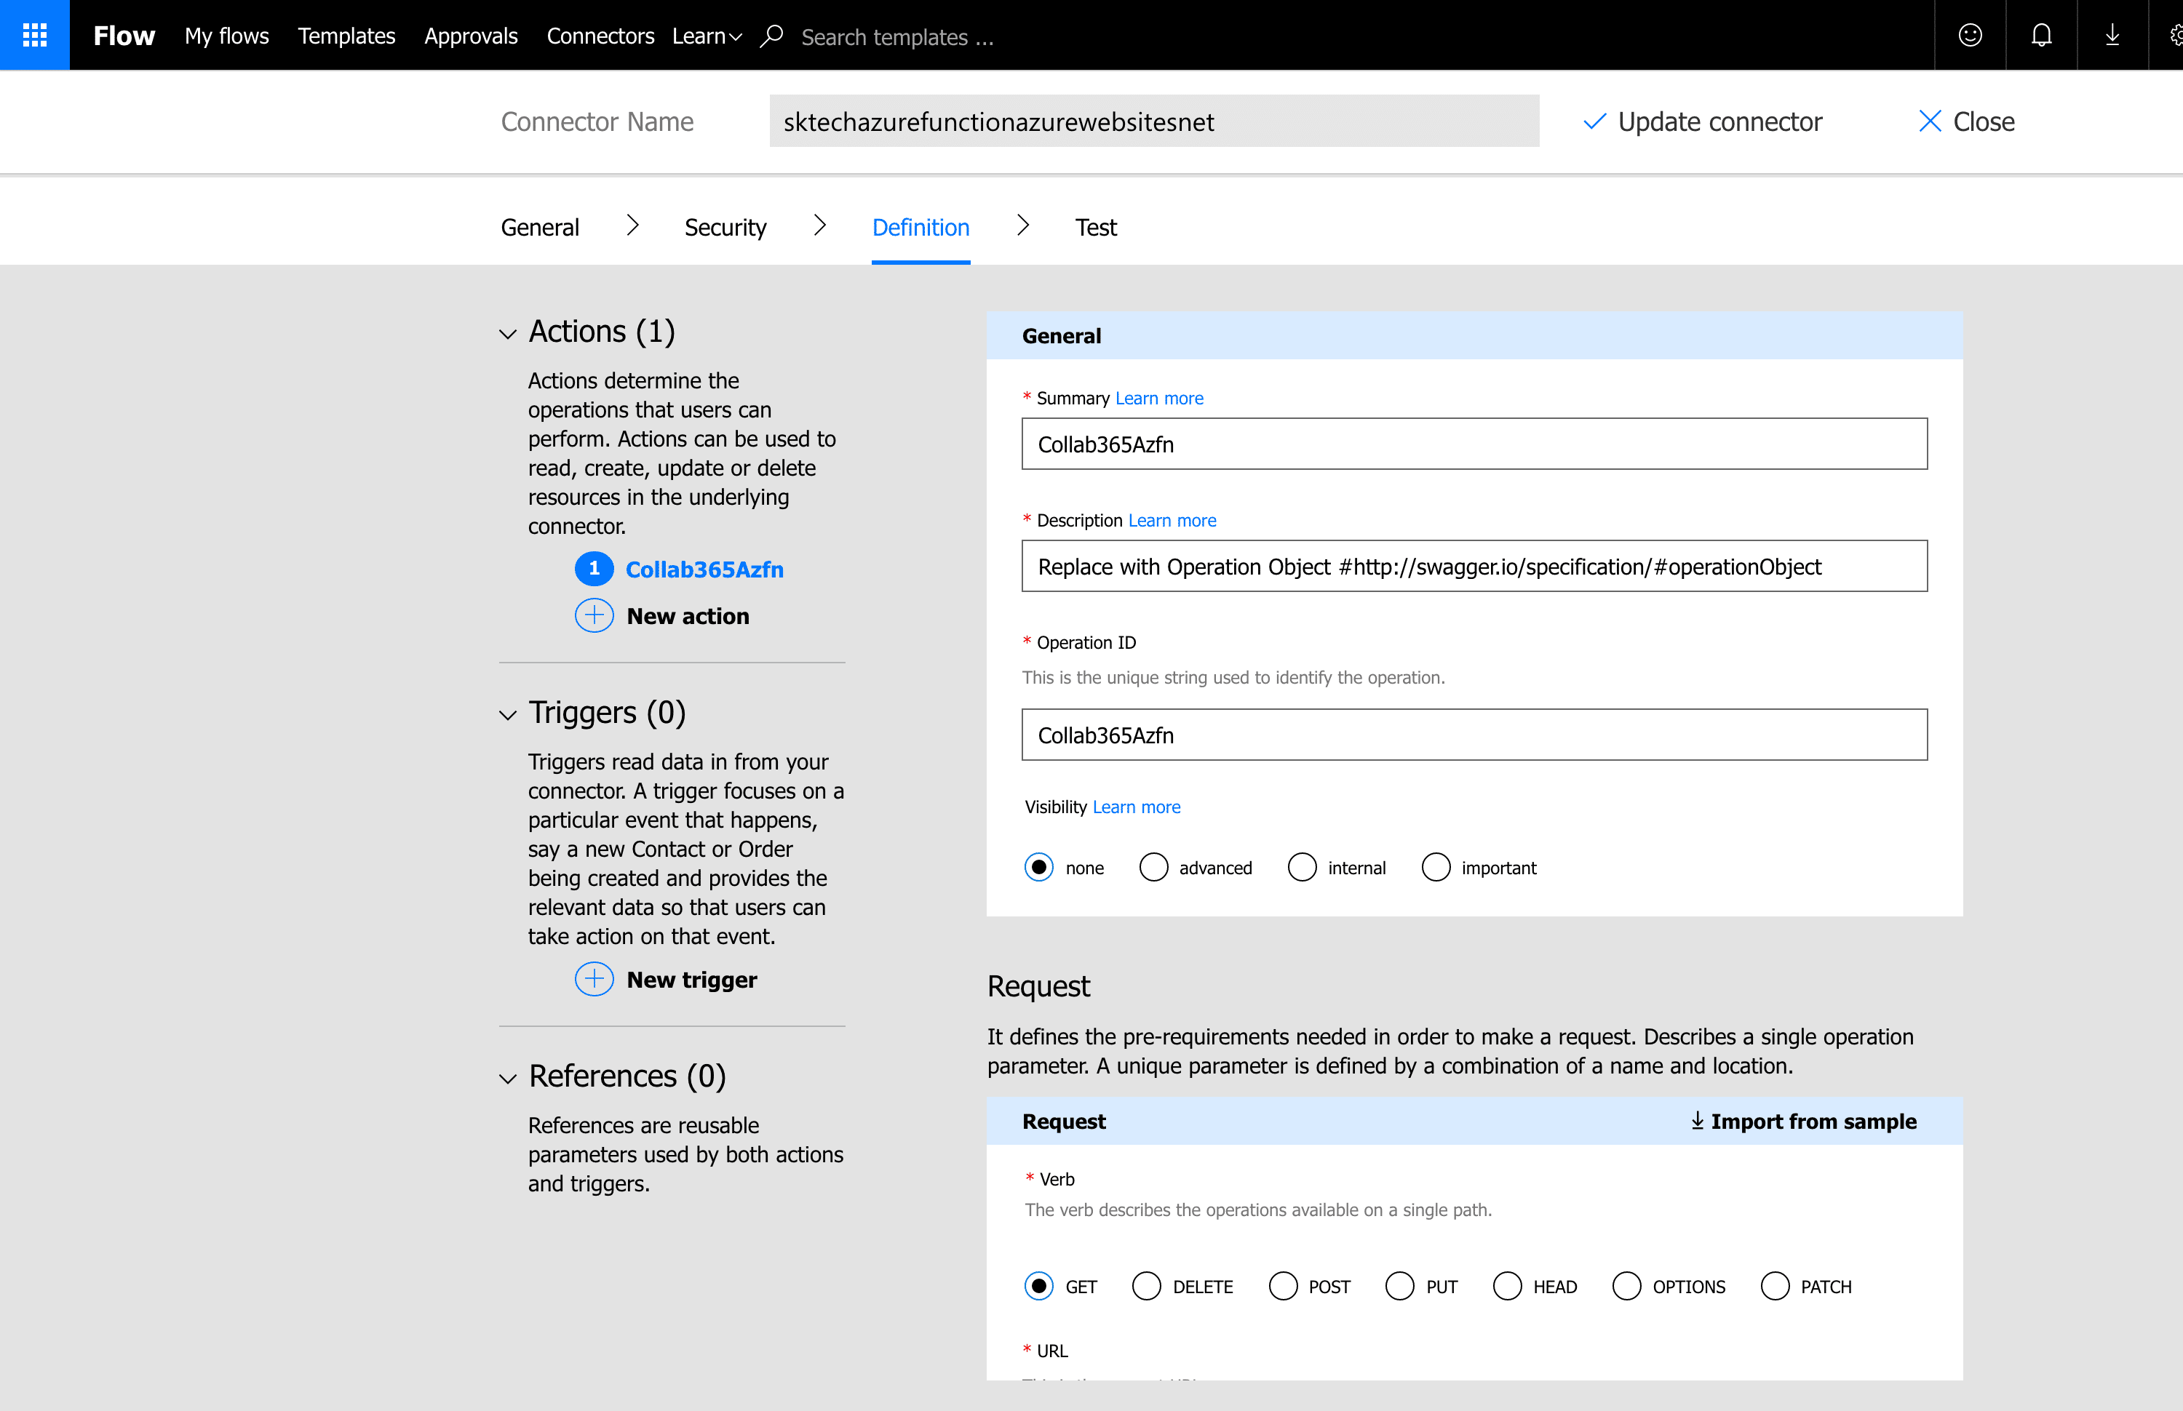Open the Connectors page
The image size is (2183, 1411).
click(600, 36)
